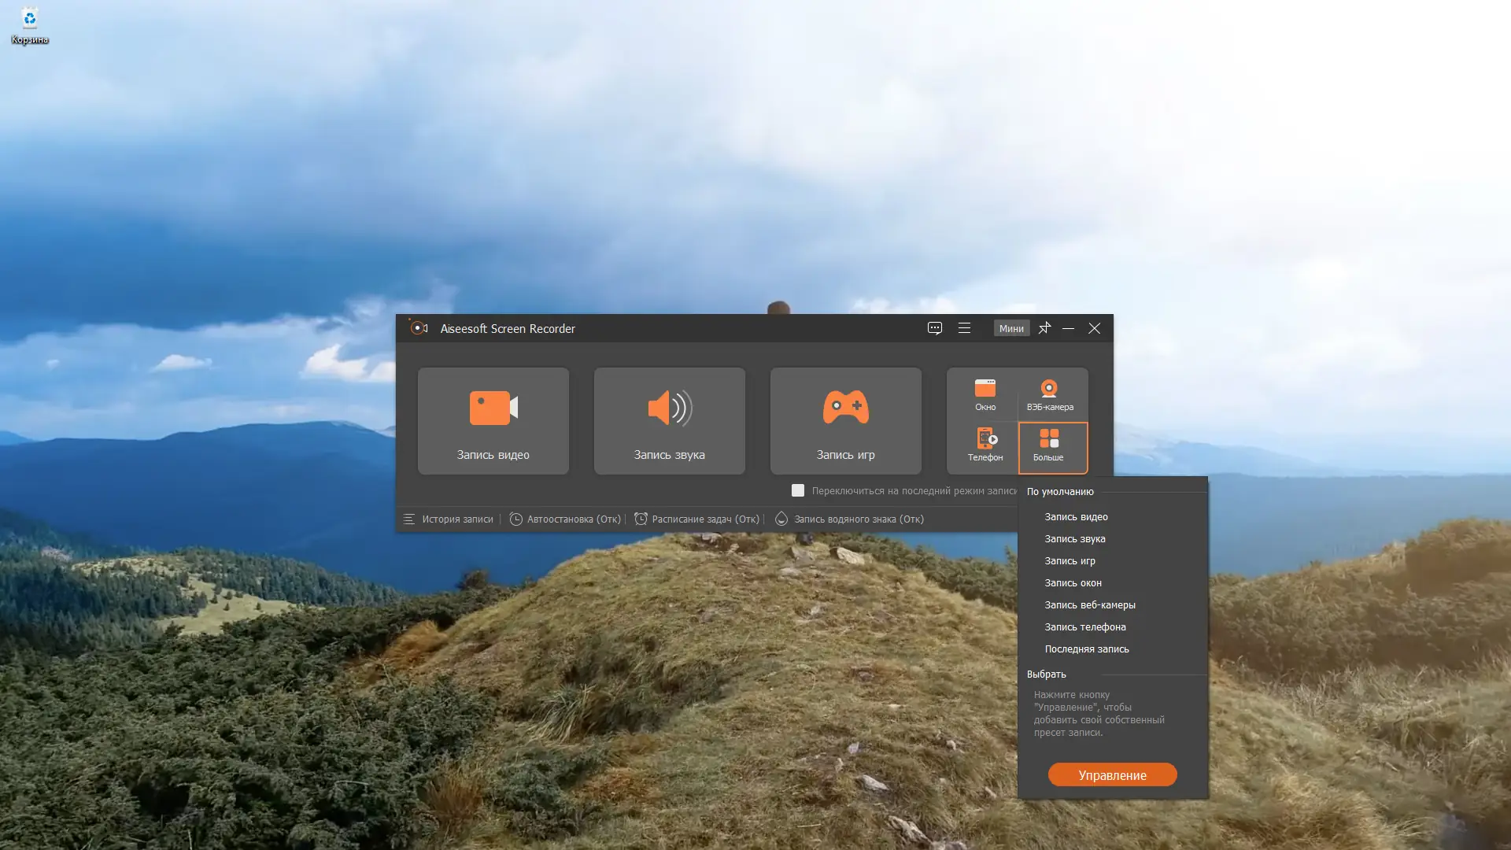Launch the Запись игр game recorder
The image size is (1511, 850).
pyautogui.click(x=845, y=421)
